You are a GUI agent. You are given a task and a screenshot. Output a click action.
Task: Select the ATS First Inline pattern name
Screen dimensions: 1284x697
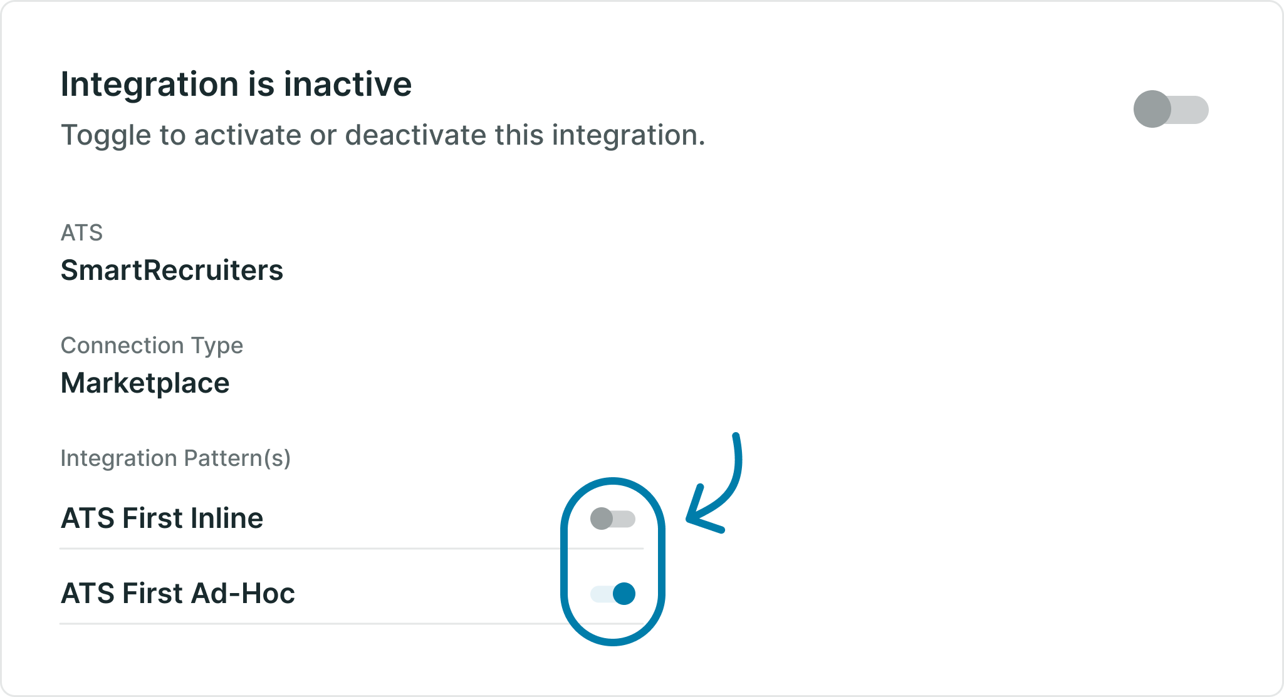pos(162,519)
